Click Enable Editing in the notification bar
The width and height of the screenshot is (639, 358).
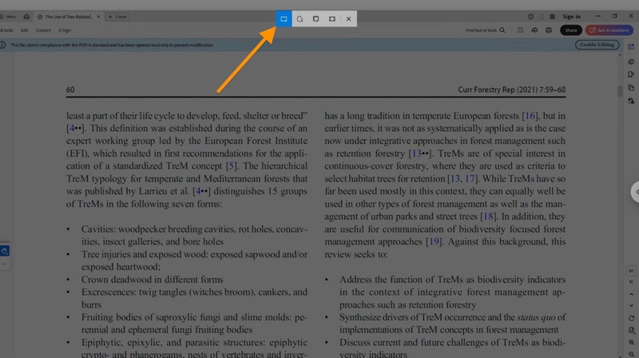597,45
